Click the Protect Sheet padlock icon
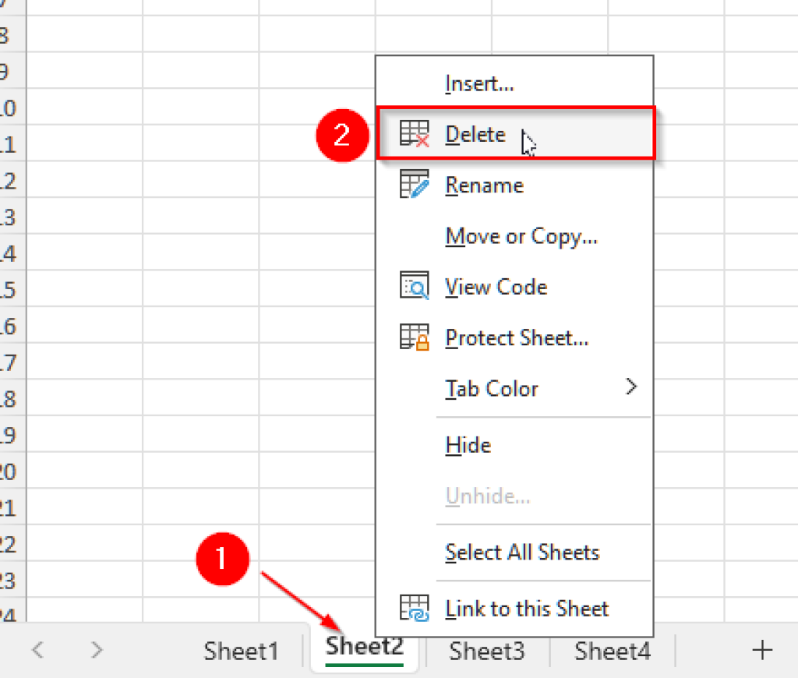 (415, 337)
